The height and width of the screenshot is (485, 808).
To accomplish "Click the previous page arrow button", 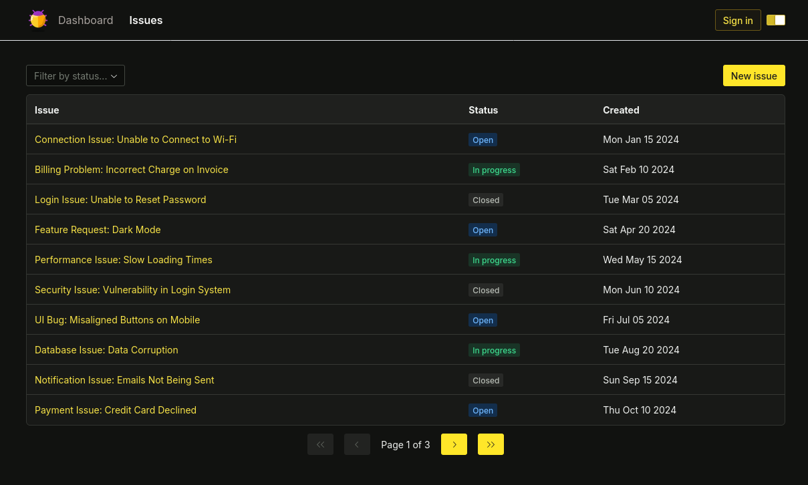I will coord(357,444).
